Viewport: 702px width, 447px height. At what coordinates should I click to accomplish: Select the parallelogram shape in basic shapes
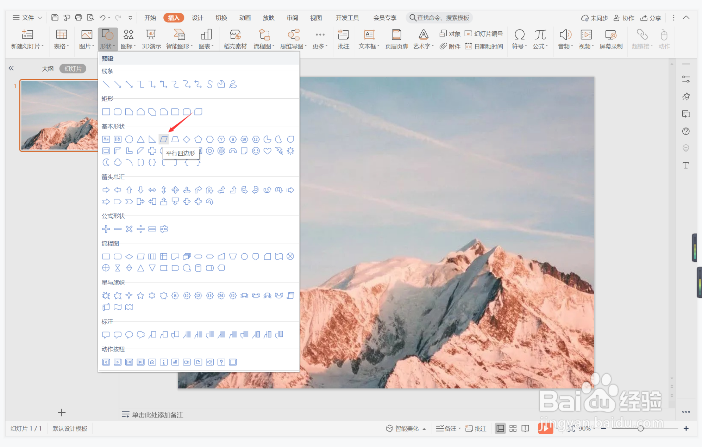tap(164, 139)
